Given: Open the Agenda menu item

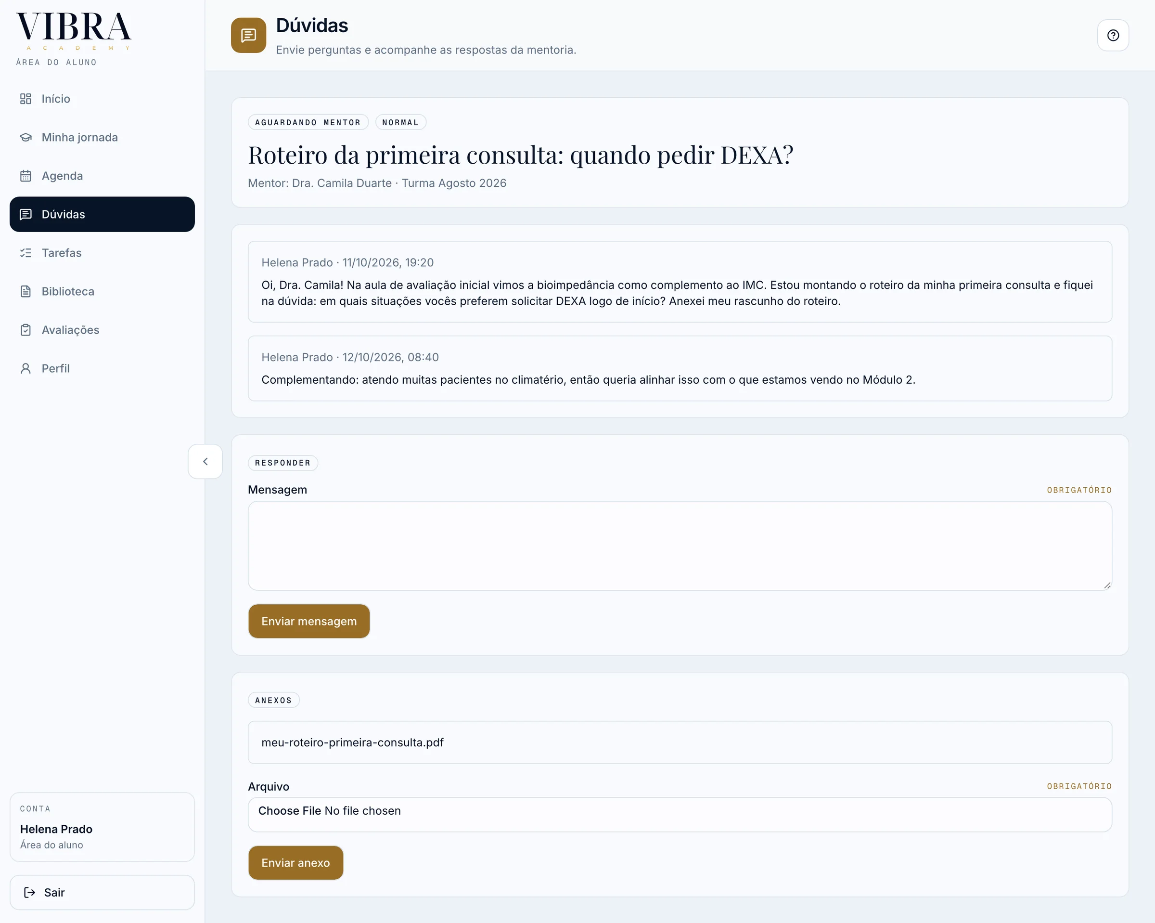Looking at the screenshot, I should (x=102, y=176).
